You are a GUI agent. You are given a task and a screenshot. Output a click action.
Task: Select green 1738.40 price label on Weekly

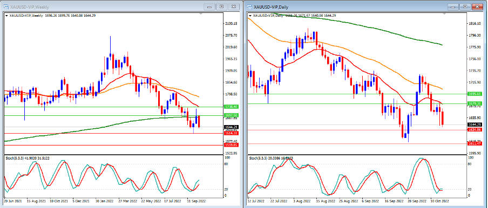(x=231, y=107)
